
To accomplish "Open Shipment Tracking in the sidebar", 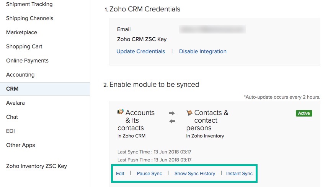I will click(x=29, y=4).
